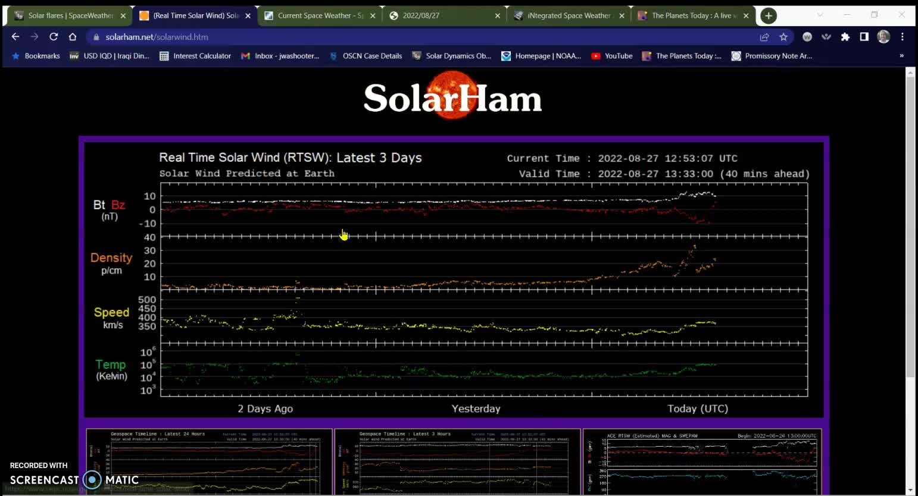918x496 pixels.
Task: Click the scrollbar down arrow
Action: 910,491
